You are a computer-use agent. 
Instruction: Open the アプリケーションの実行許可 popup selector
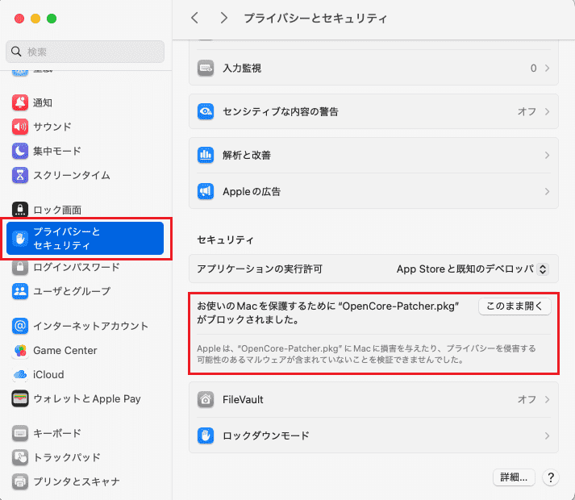coord(543,269)
